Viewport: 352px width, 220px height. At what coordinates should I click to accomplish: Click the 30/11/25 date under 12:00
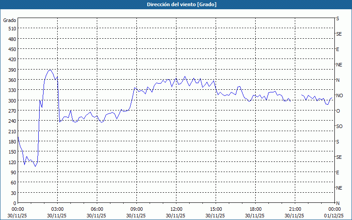point(176,216)
